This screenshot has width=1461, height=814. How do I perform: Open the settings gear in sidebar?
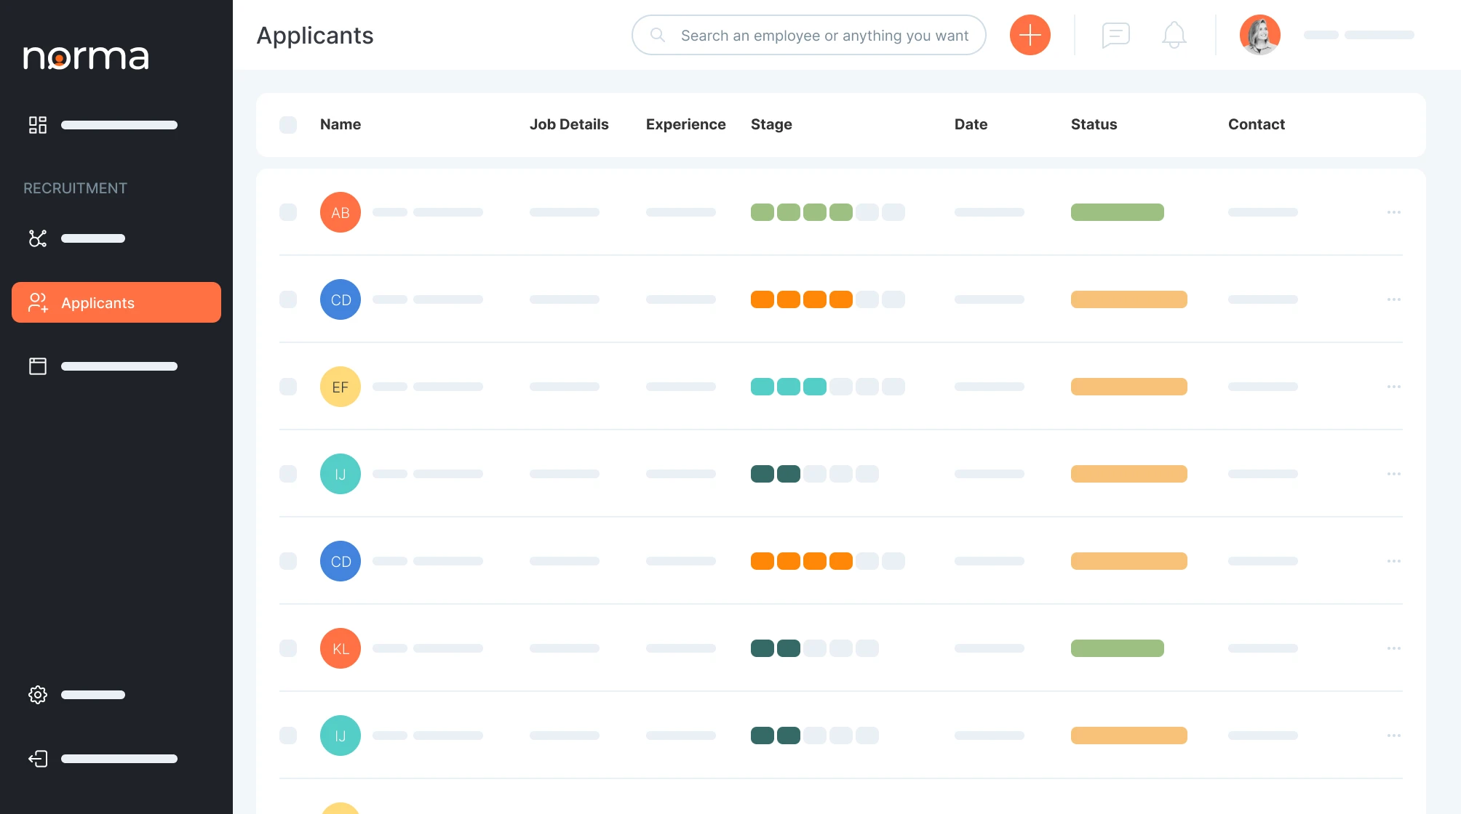point(38,695)
